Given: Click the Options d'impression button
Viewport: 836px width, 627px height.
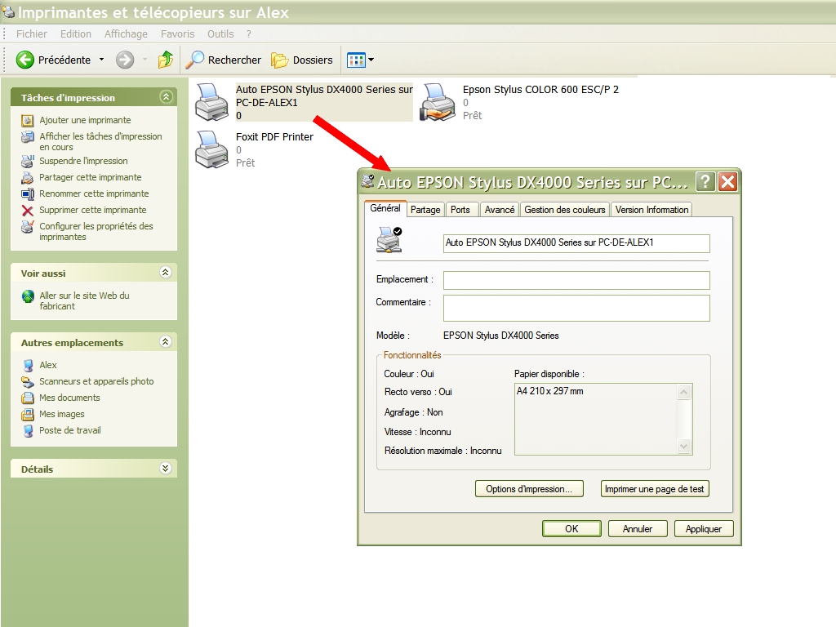Looking at the screenshot, I should point(529,489).
